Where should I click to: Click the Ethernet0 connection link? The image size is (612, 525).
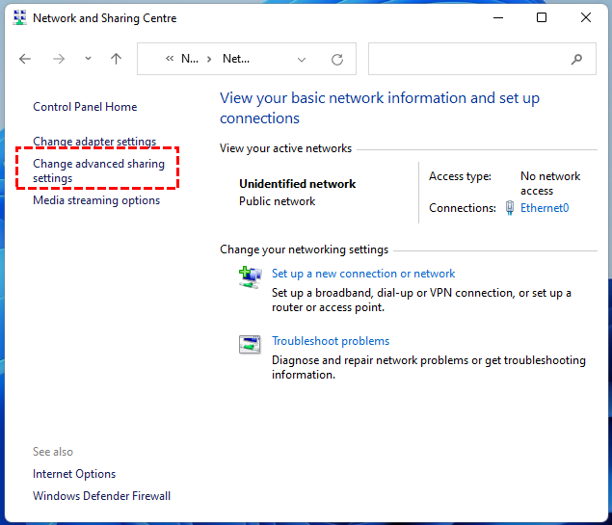coord(545,207)
